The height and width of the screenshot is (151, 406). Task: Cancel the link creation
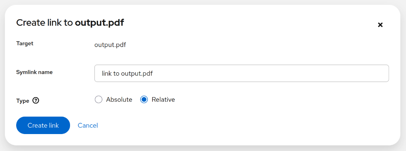coord(88,125)
